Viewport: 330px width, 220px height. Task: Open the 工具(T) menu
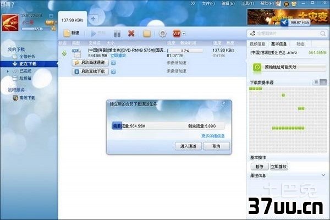248,4
